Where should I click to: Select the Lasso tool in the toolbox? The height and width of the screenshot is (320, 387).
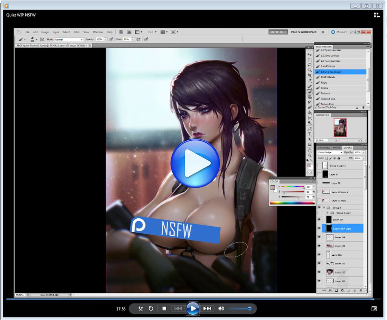click(x=310, y=65)
